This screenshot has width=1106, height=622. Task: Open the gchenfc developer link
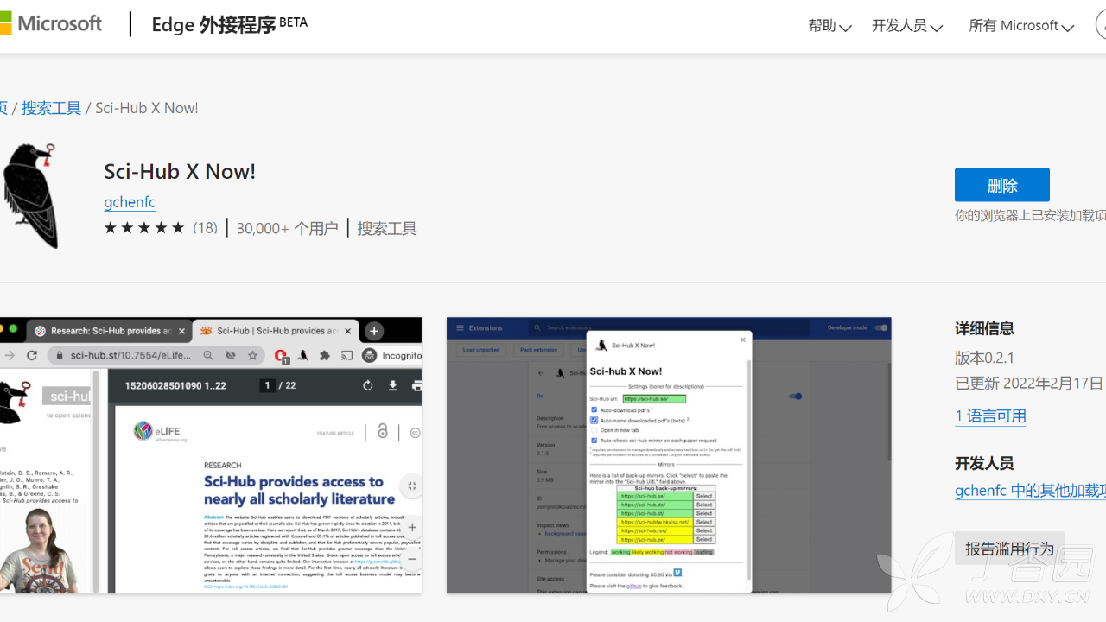(x=129, y=201)
